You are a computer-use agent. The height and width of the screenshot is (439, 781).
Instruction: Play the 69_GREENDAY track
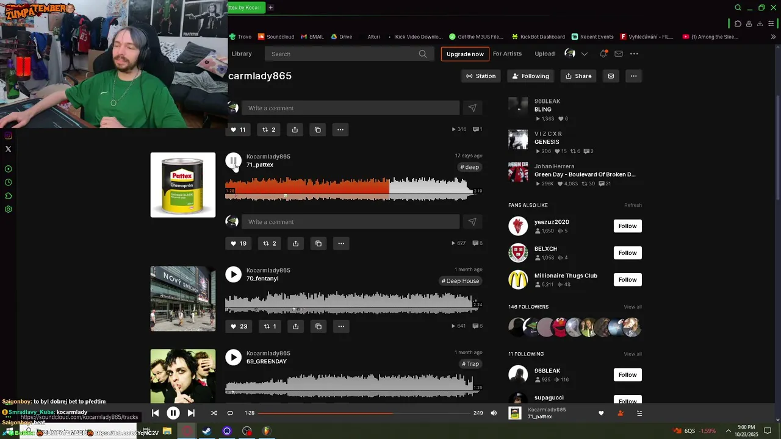[x=233, y=357]
